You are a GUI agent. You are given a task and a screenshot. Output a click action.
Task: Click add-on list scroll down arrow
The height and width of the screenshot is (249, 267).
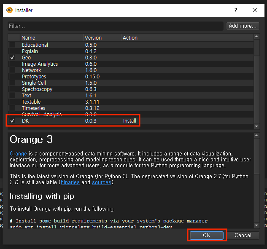[256, 126]
